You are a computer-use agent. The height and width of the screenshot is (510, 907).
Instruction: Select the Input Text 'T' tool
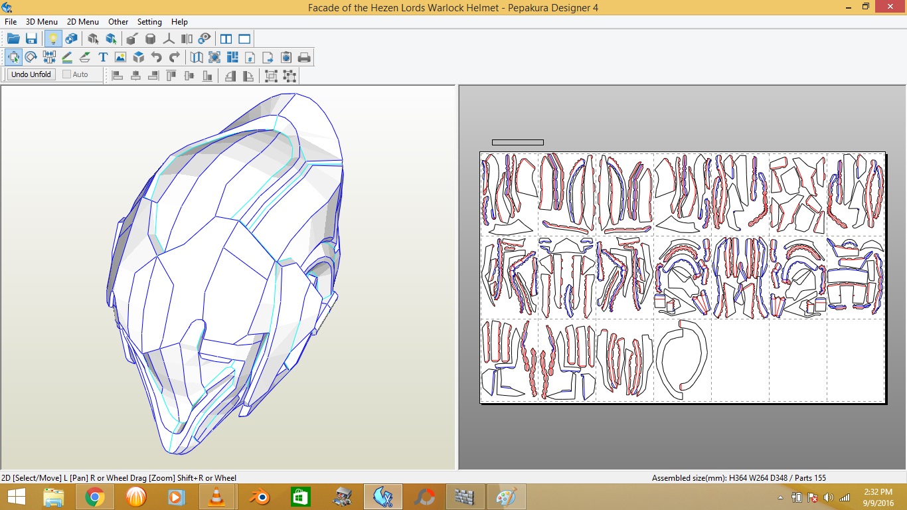pyautogui.click(x=103, y=57)
